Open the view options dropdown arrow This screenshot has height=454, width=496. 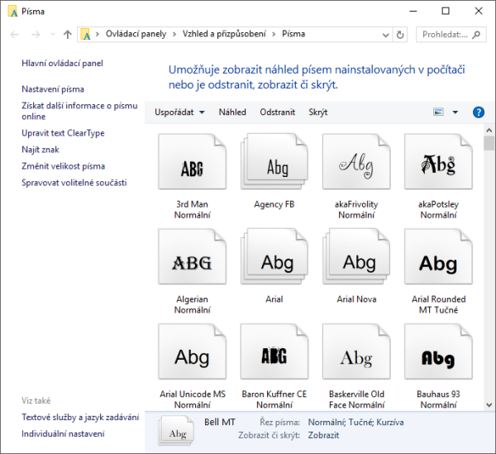455,112
